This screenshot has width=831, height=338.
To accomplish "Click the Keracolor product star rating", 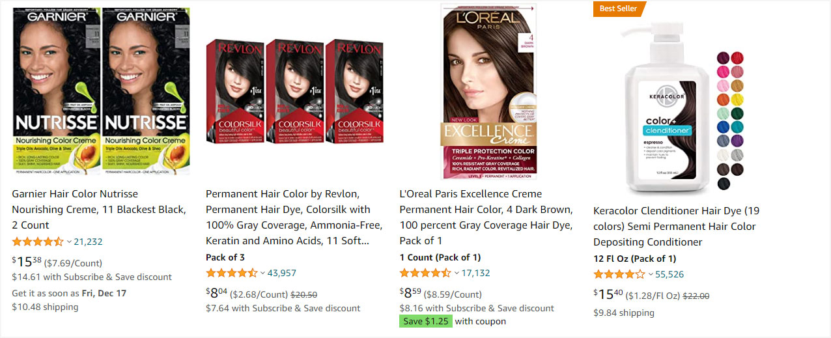I will [x=619, y=274].
